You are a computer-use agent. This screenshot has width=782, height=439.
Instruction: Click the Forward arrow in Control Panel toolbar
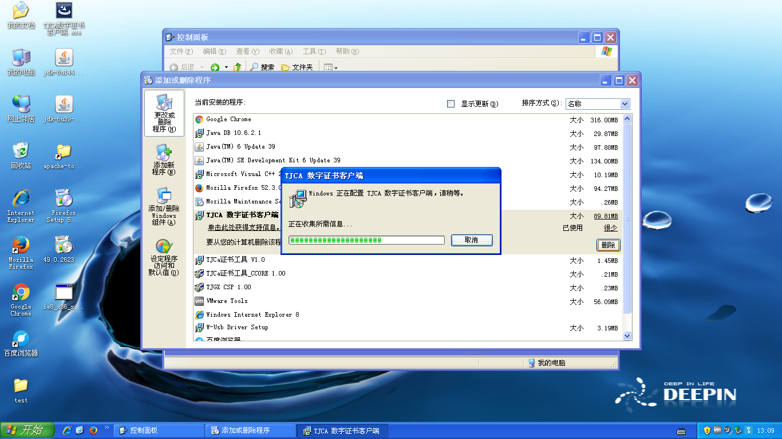(x=215, y=67)
